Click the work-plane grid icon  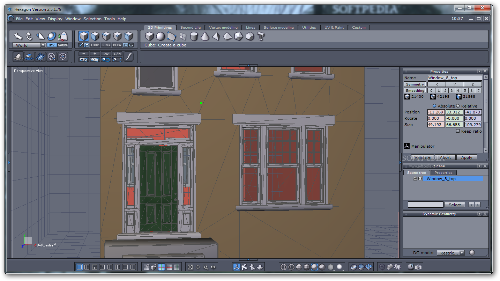(x=41, y=57)
